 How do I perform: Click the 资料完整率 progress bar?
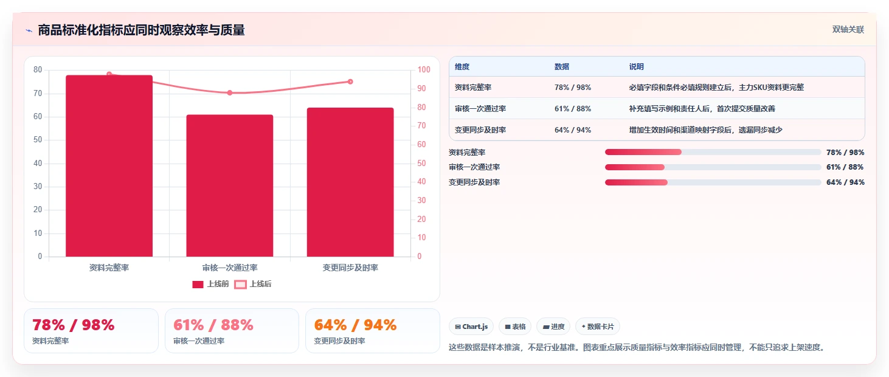(x=713, y=152)
